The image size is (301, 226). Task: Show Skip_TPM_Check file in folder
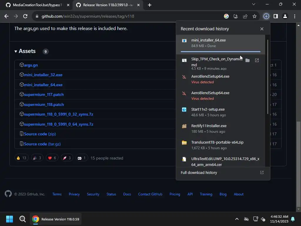click(x=248, y=60)
